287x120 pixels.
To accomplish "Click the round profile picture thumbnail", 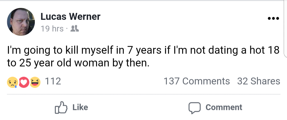I will pyautogui.click(x=21, y=22).
